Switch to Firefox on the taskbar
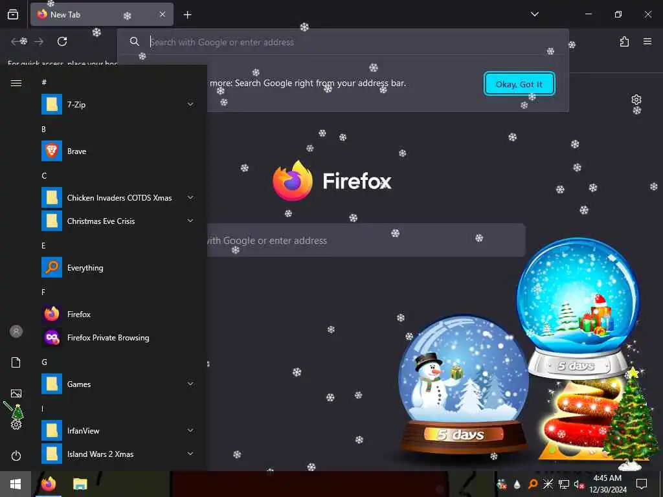 (48, 484)
